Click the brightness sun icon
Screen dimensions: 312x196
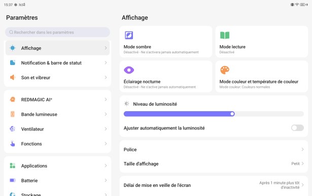tap(126, 104)
